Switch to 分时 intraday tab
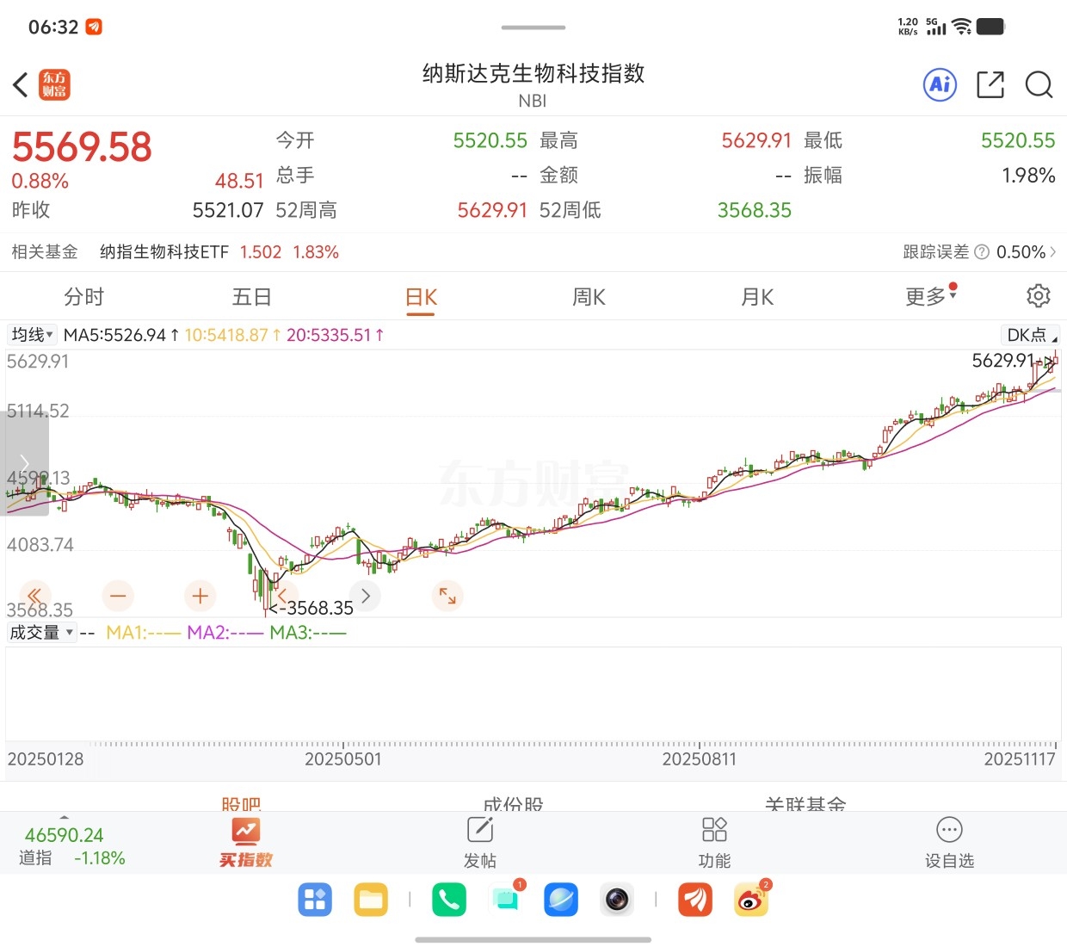This screenshot has width=1067, height=947. [x=83, y=297]
